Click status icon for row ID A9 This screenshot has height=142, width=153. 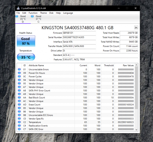(x=19, y=94)
